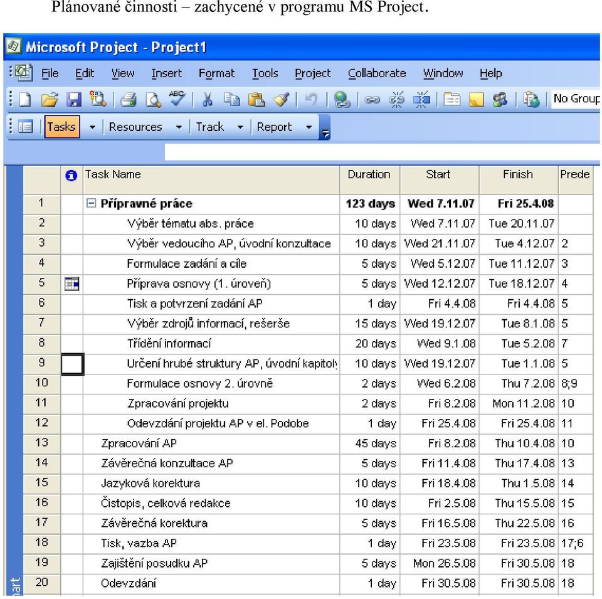Image resolution: width=602 pixels, height=599 pixels.
Task: Click the Paste clipboard icon
Action: pos(256,100)
